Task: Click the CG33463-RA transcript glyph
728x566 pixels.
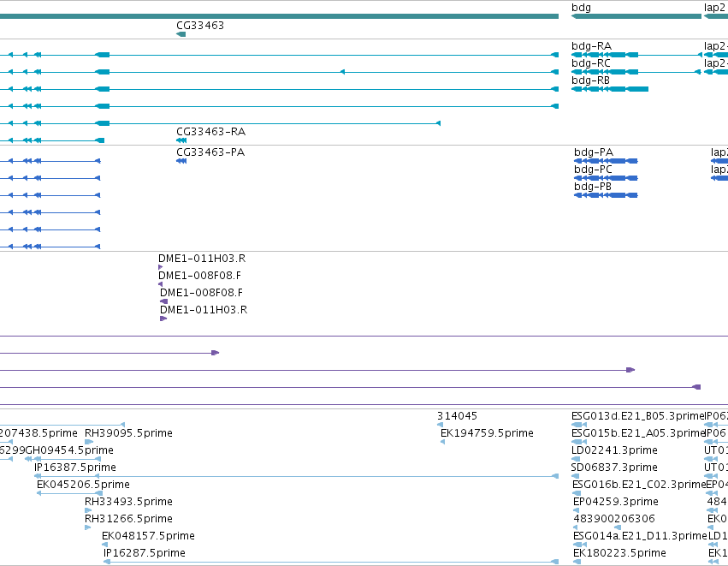Action: point(181,140)
